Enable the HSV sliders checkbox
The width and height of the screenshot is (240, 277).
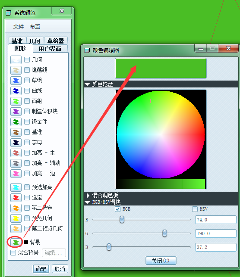click(x=195, y=209)
